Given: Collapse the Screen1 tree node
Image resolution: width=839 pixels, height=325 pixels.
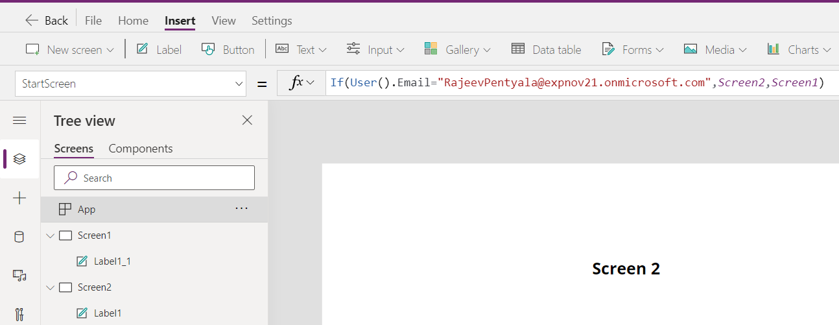Looking at the screenshot, I should 51,235.
